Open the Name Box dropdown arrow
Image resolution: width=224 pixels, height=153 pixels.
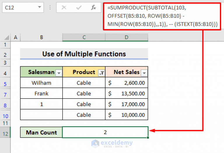[x=40, y=7]
